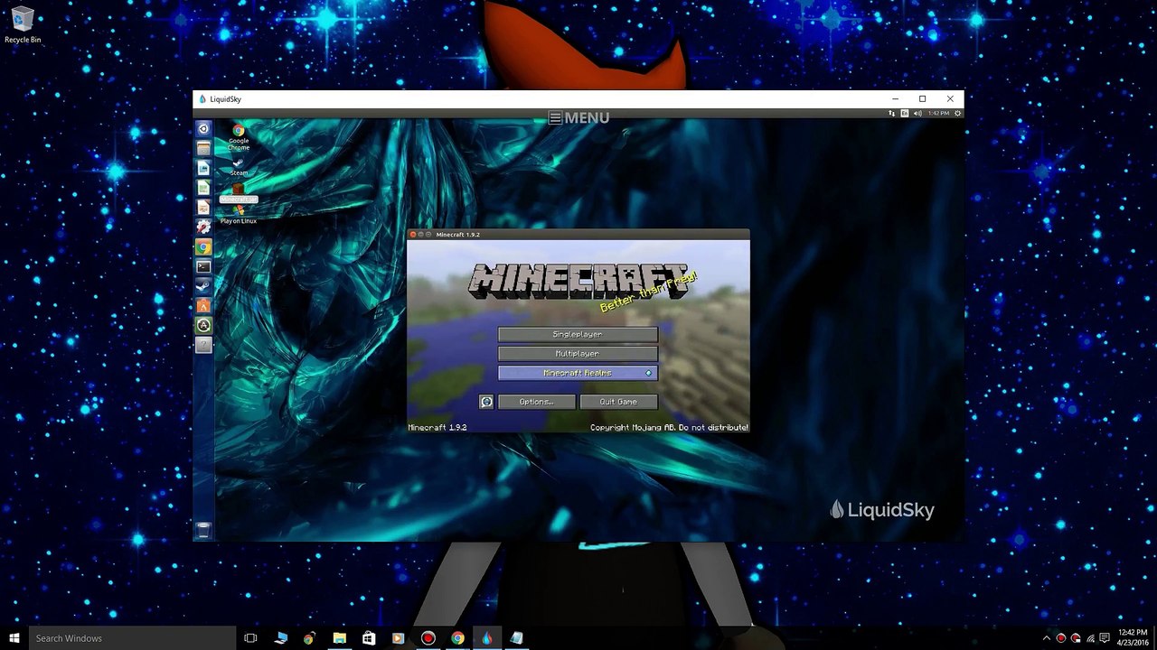Screen dimensions: 1157x650
Task: Open the Ubuntu Dash launcher icon
Action: (203, 128)
